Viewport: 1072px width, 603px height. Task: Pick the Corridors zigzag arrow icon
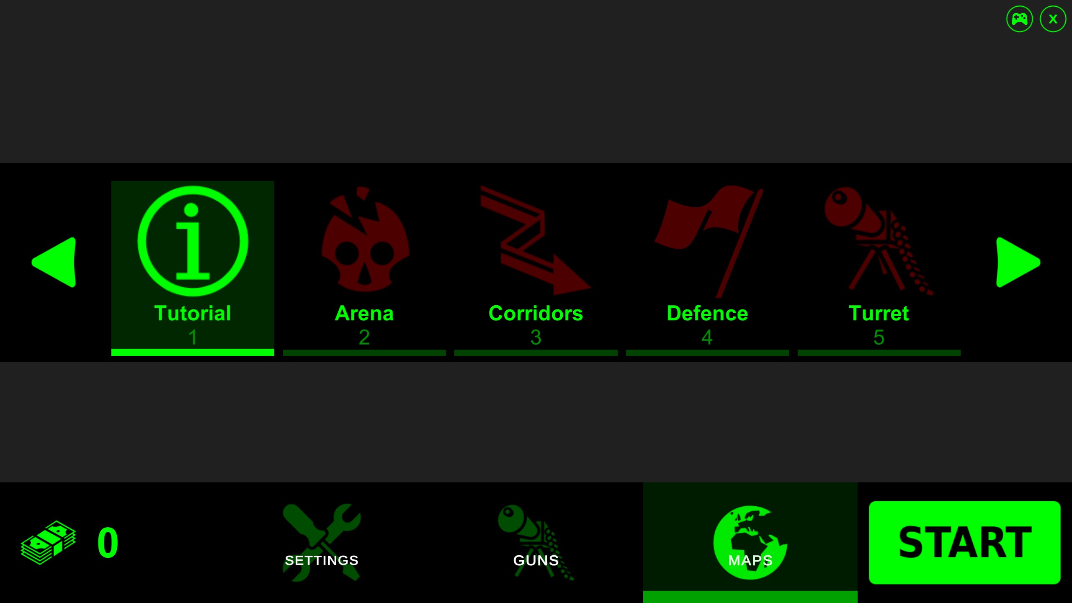[535, 241]
